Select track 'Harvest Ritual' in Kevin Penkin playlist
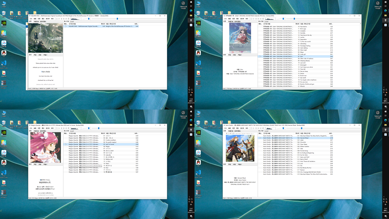The image size is (389, 219). (x=296, y=138)
